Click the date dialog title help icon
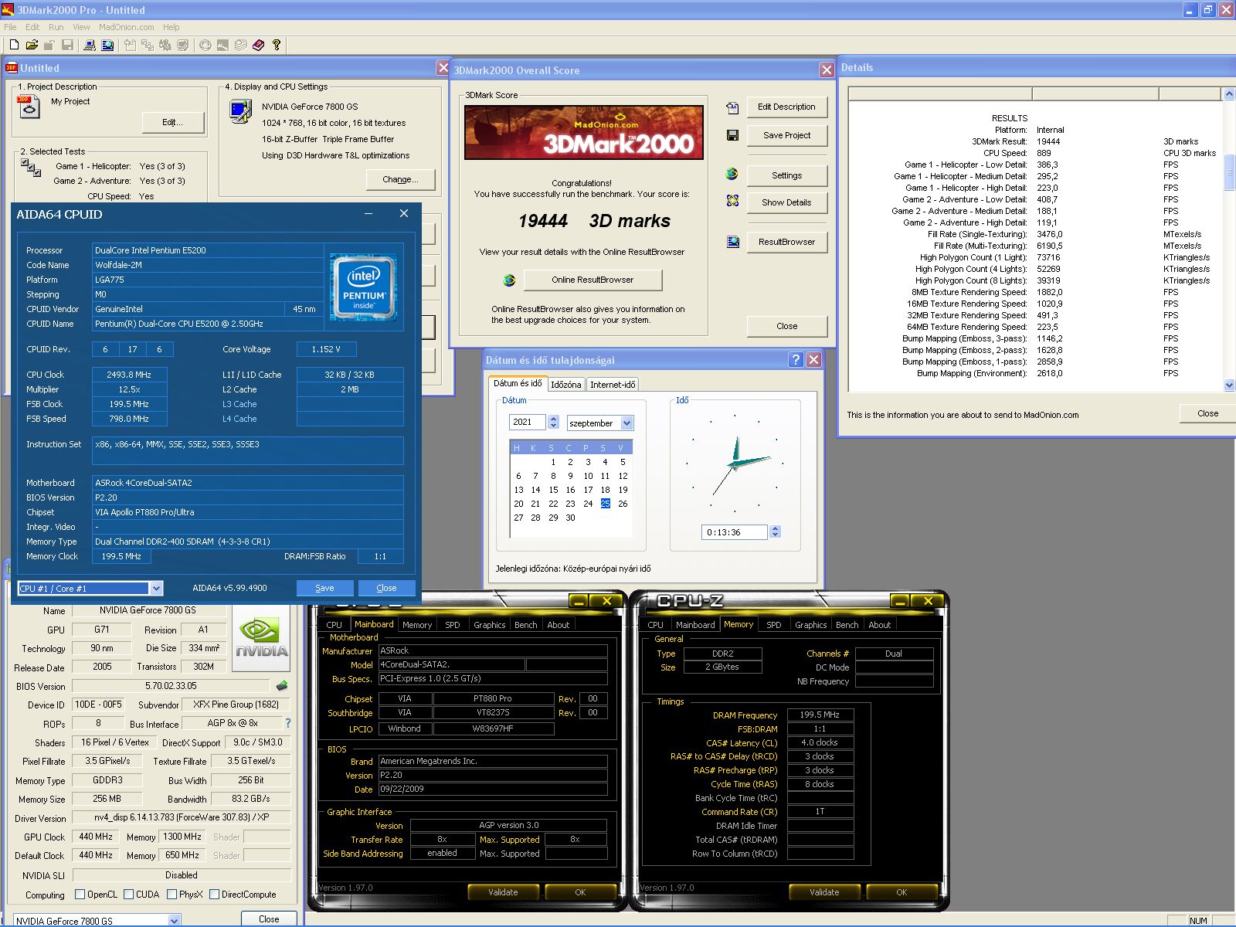 796,359
